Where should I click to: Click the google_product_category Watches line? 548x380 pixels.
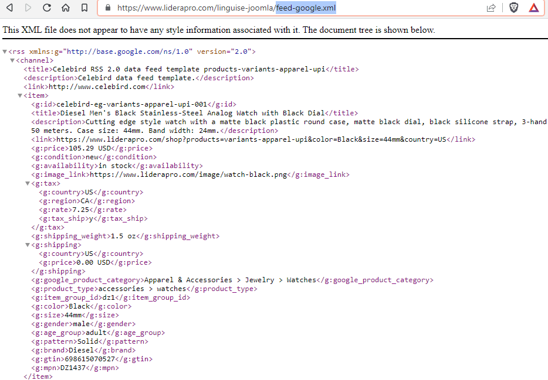coord(232,280)
